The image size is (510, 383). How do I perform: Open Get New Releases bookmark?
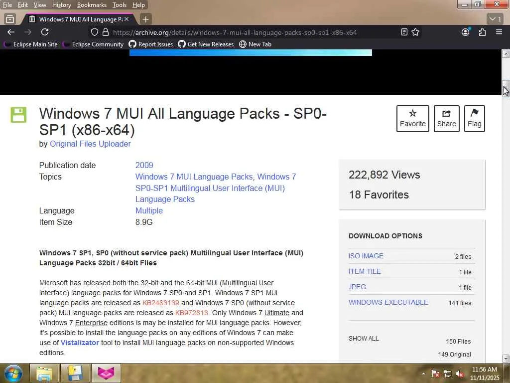click(206, 44)
